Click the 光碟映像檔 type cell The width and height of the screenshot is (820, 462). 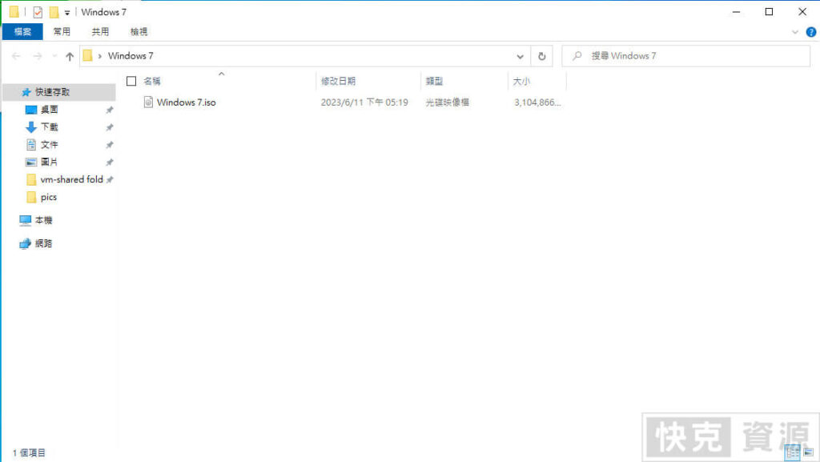[447, 102]
